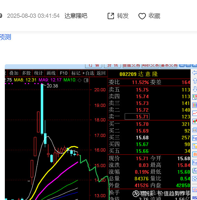Click the MA9: 12.17 indicator label
This screenshot has width=197, height=200.
click(50, 80)
